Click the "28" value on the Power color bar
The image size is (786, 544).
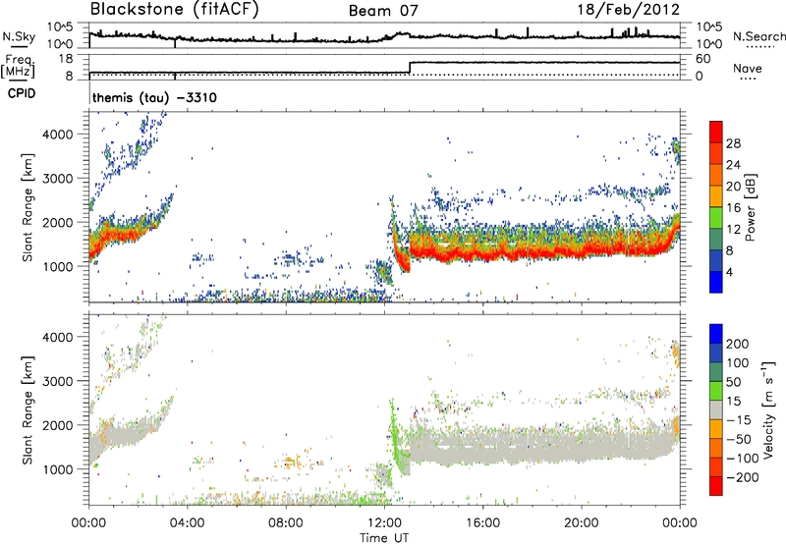click(733, 143)
